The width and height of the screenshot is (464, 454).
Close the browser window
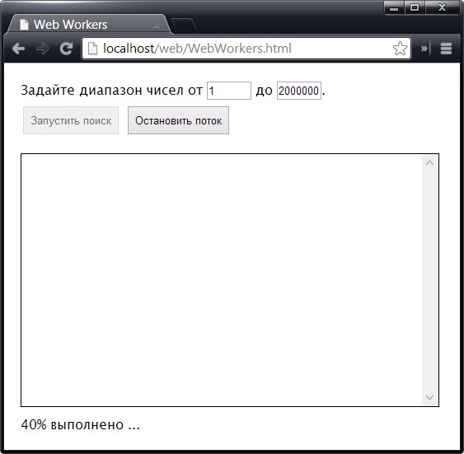(442, 7)
